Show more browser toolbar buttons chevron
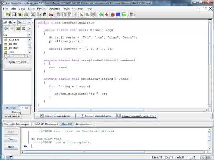Screen dimensions: 214x160 pos(29,28)
